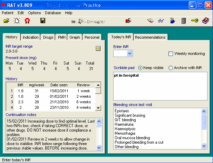
Task: Select Archive with INR radio button
Action: click(171, 68)
